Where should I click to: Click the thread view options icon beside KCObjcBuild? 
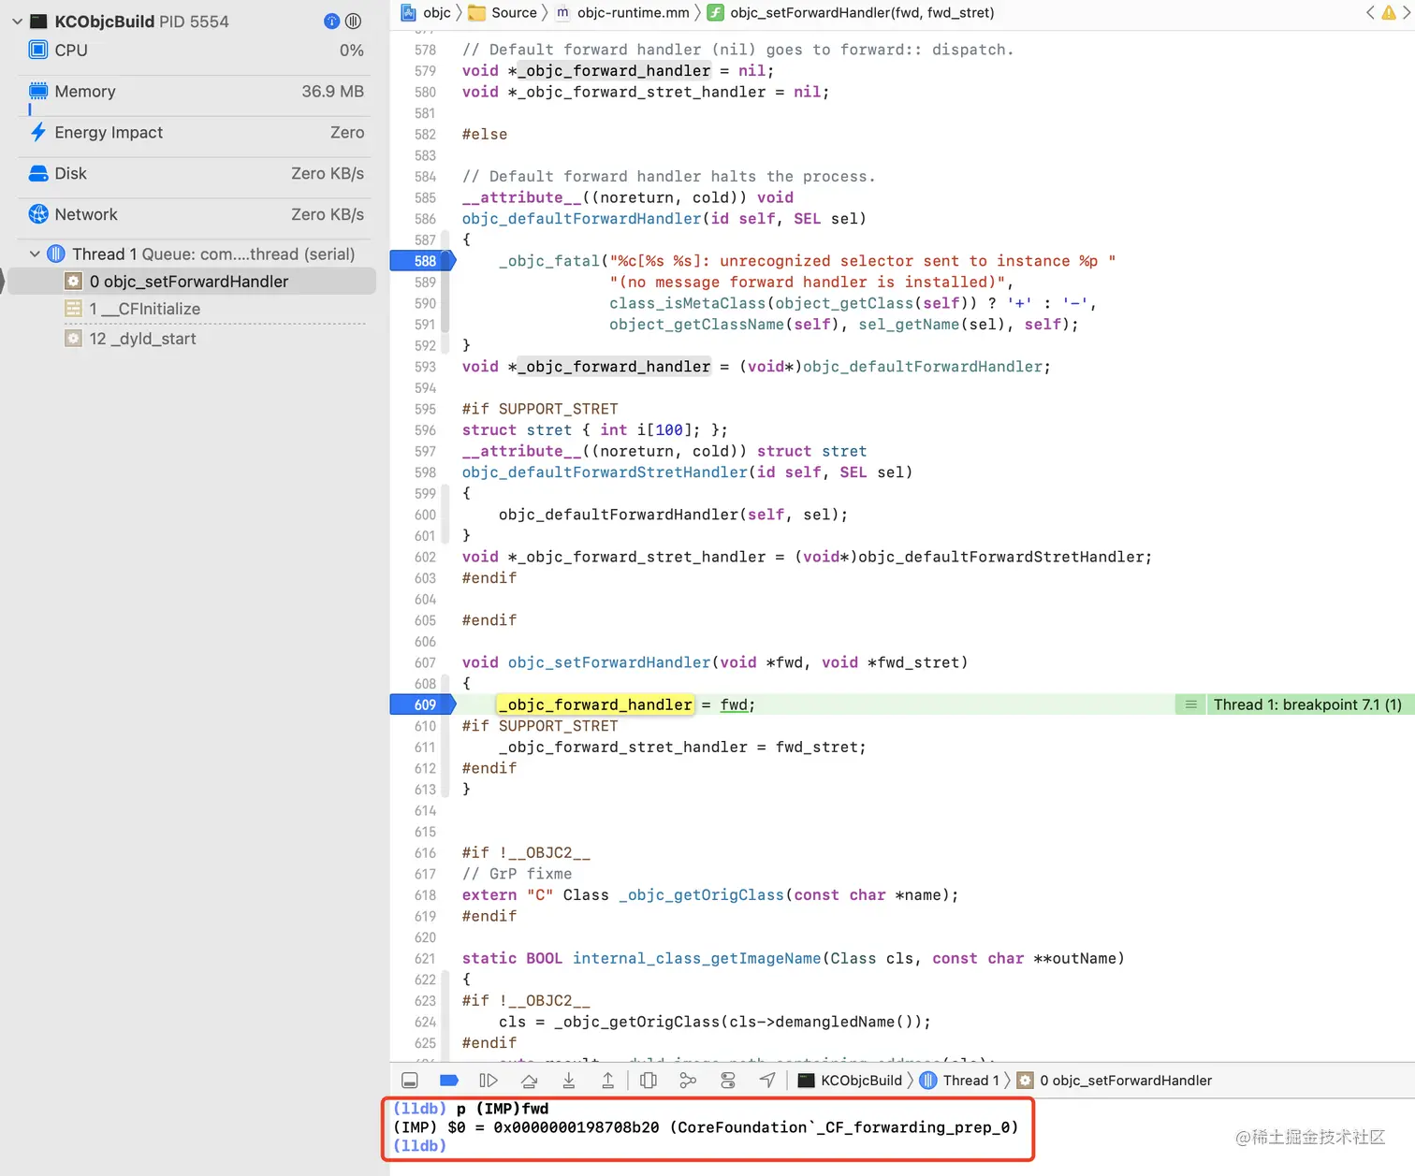pos(353,21)
